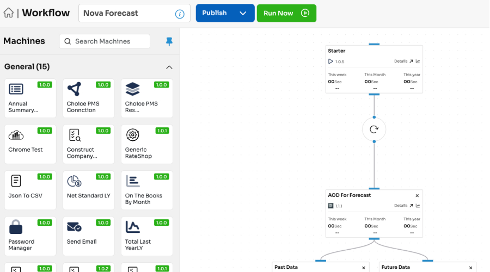Click the Workflow heading text
Image resolution: width=490 pixels, height=272 pixels.
(x=46, y=13)
